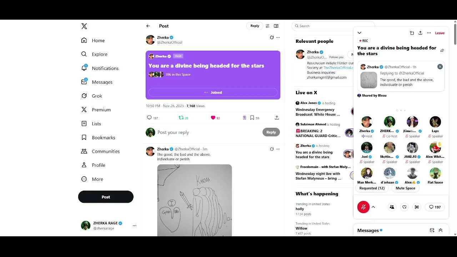Repost using the retweet icon
457x257 pixels.
181,118
